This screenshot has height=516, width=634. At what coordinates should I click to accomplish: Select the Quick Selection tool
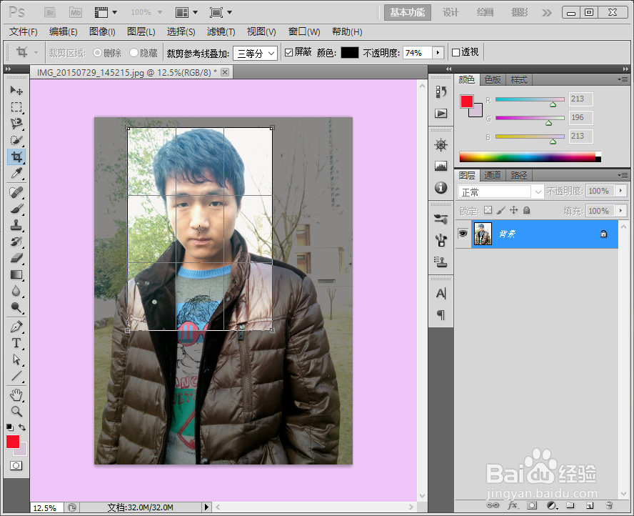16,140
